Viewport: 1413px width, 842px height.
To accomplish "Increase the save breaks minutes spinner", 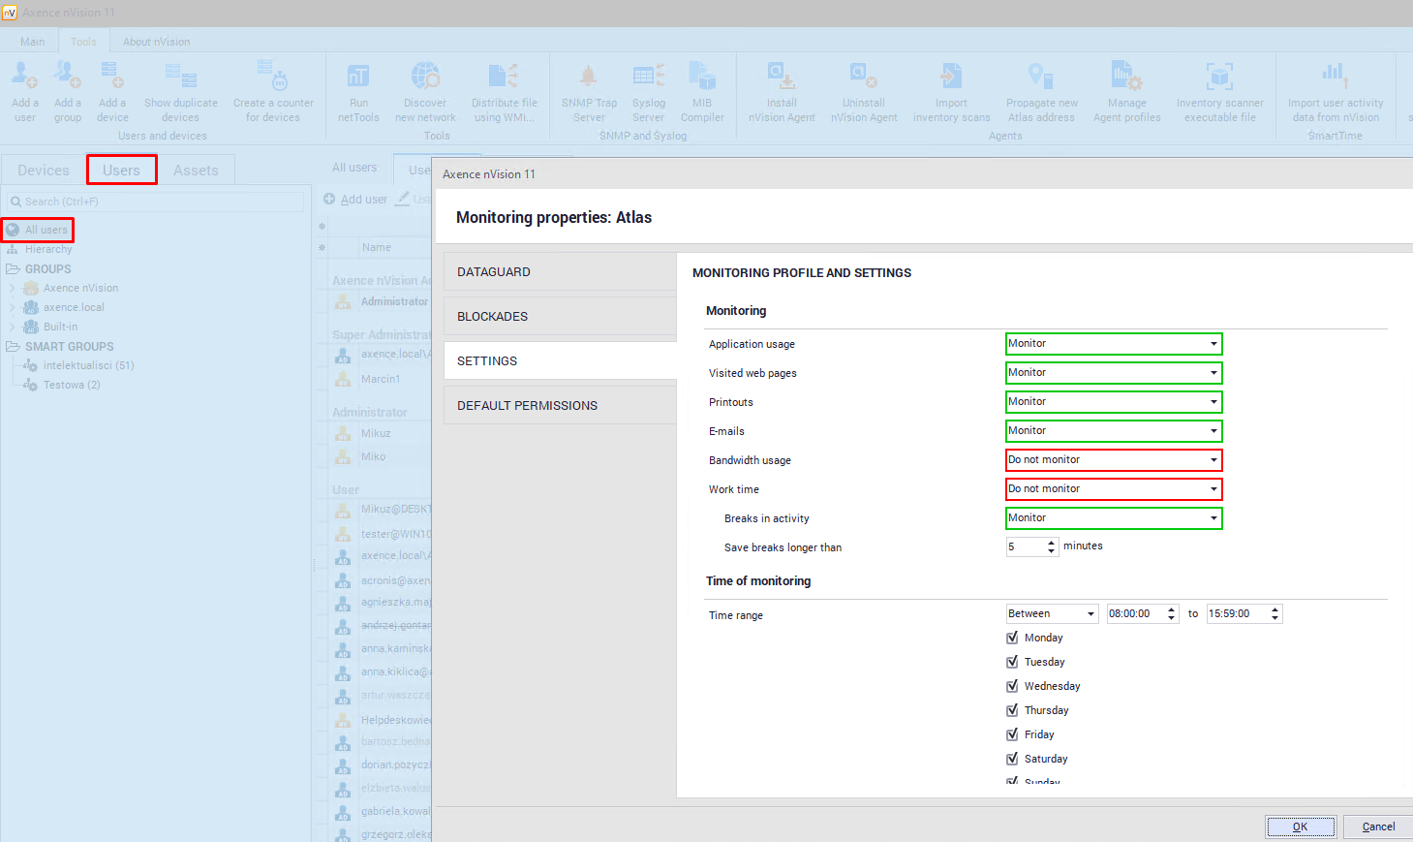I will [x=1052, y=543].
